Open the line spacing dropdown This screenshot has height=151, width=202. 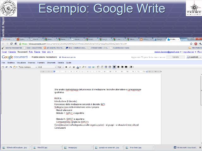(x=131, y=67)
